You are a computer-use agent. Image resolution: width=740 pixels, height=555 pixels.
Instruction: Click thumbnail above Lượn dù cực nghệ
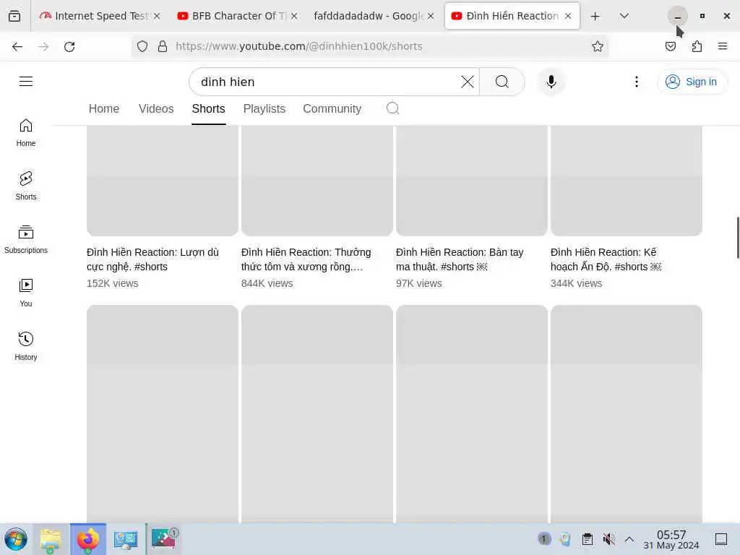click(163, 181)
